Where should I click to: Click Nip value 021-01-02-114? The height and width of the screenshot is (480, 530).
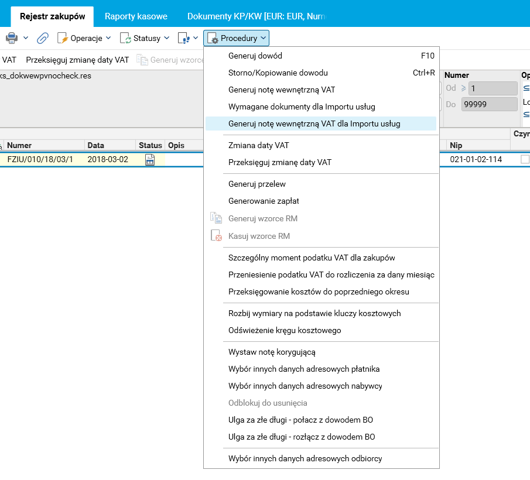pos(476,159)
